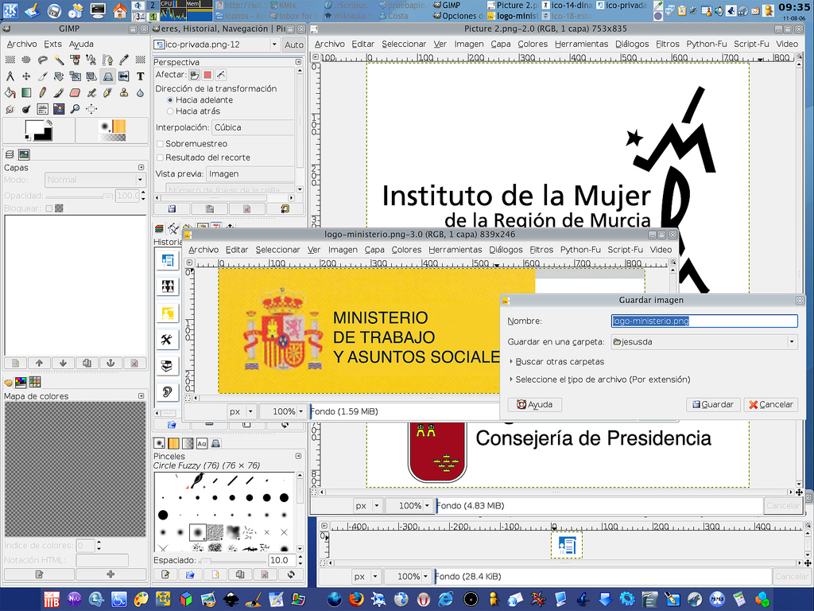
Task: Click the reset tool options icon
Action: 285,209
